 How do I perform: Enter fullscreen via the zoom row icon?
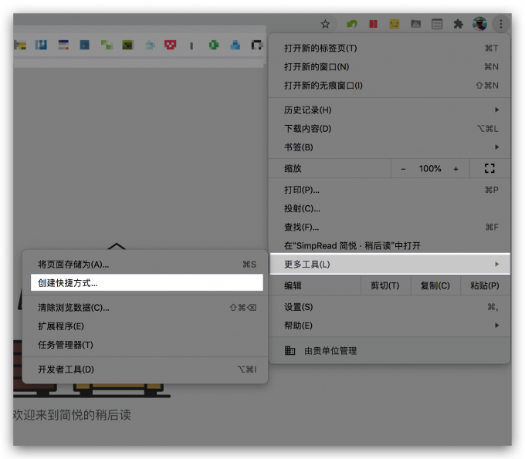click(x=489, y=168)
